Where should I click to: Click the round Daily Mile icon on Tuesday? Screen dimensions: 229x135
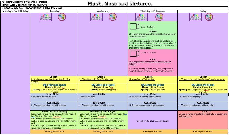(x=61, y=17)
